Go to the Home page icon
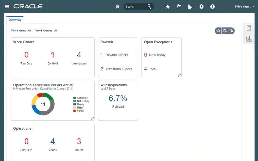 pos(118,7)
